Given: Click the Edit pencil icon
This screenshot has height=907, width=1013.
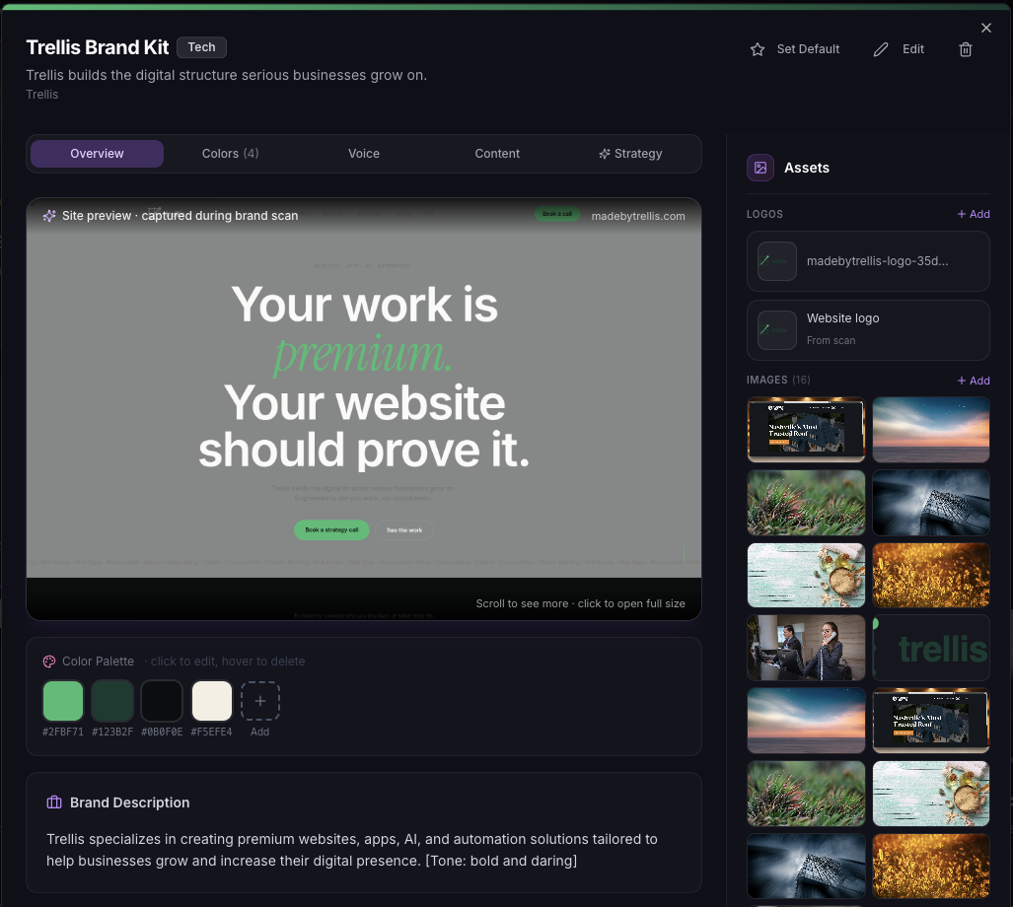Looking at the screenshot, I should pos(881,49).
